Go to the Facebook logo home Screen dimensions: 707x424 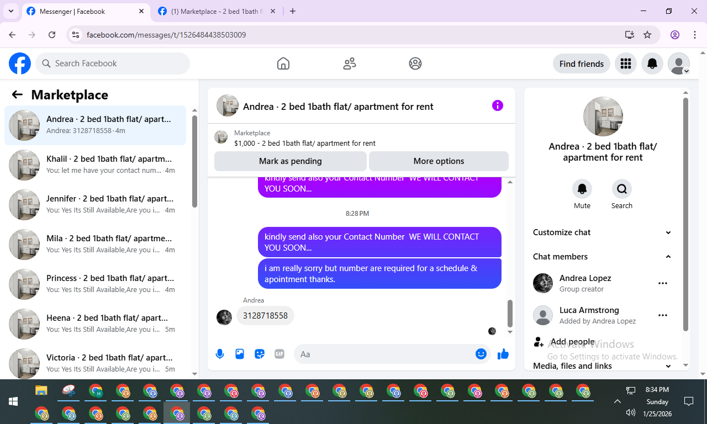pyautogui.click(x=20, y=63)
